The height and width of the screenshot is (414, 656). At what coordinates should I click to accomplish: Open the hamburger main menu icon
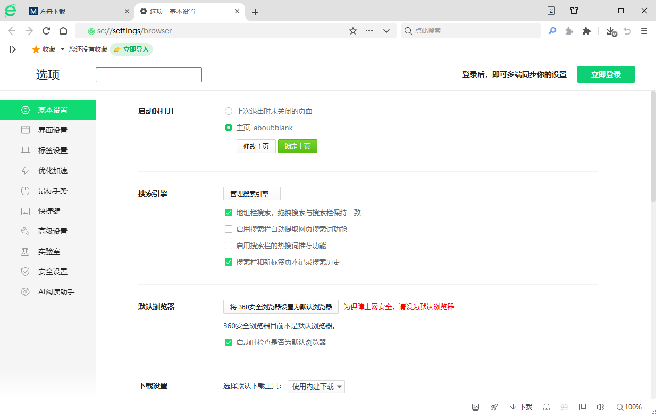click(644, 31)
